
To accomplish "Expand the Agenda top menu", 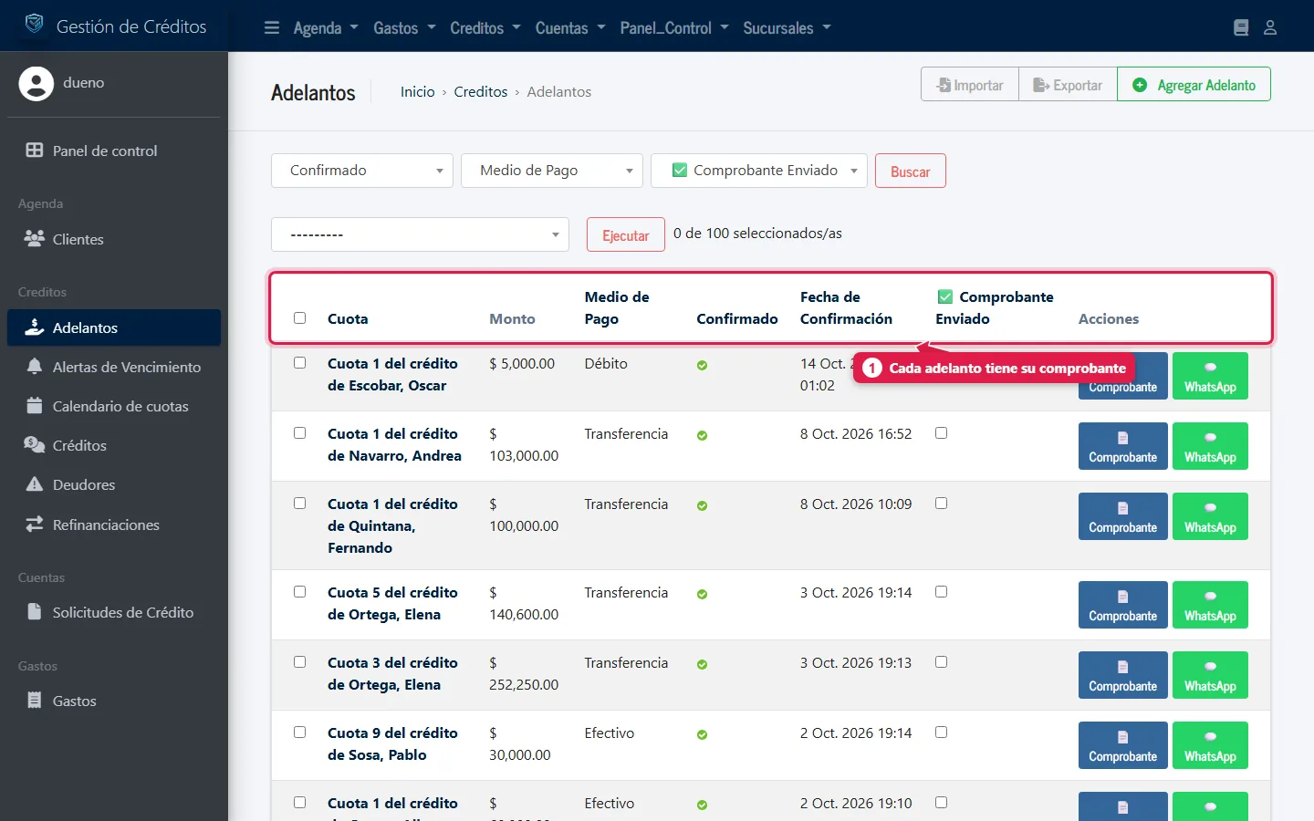I will (x=326, y=28).
